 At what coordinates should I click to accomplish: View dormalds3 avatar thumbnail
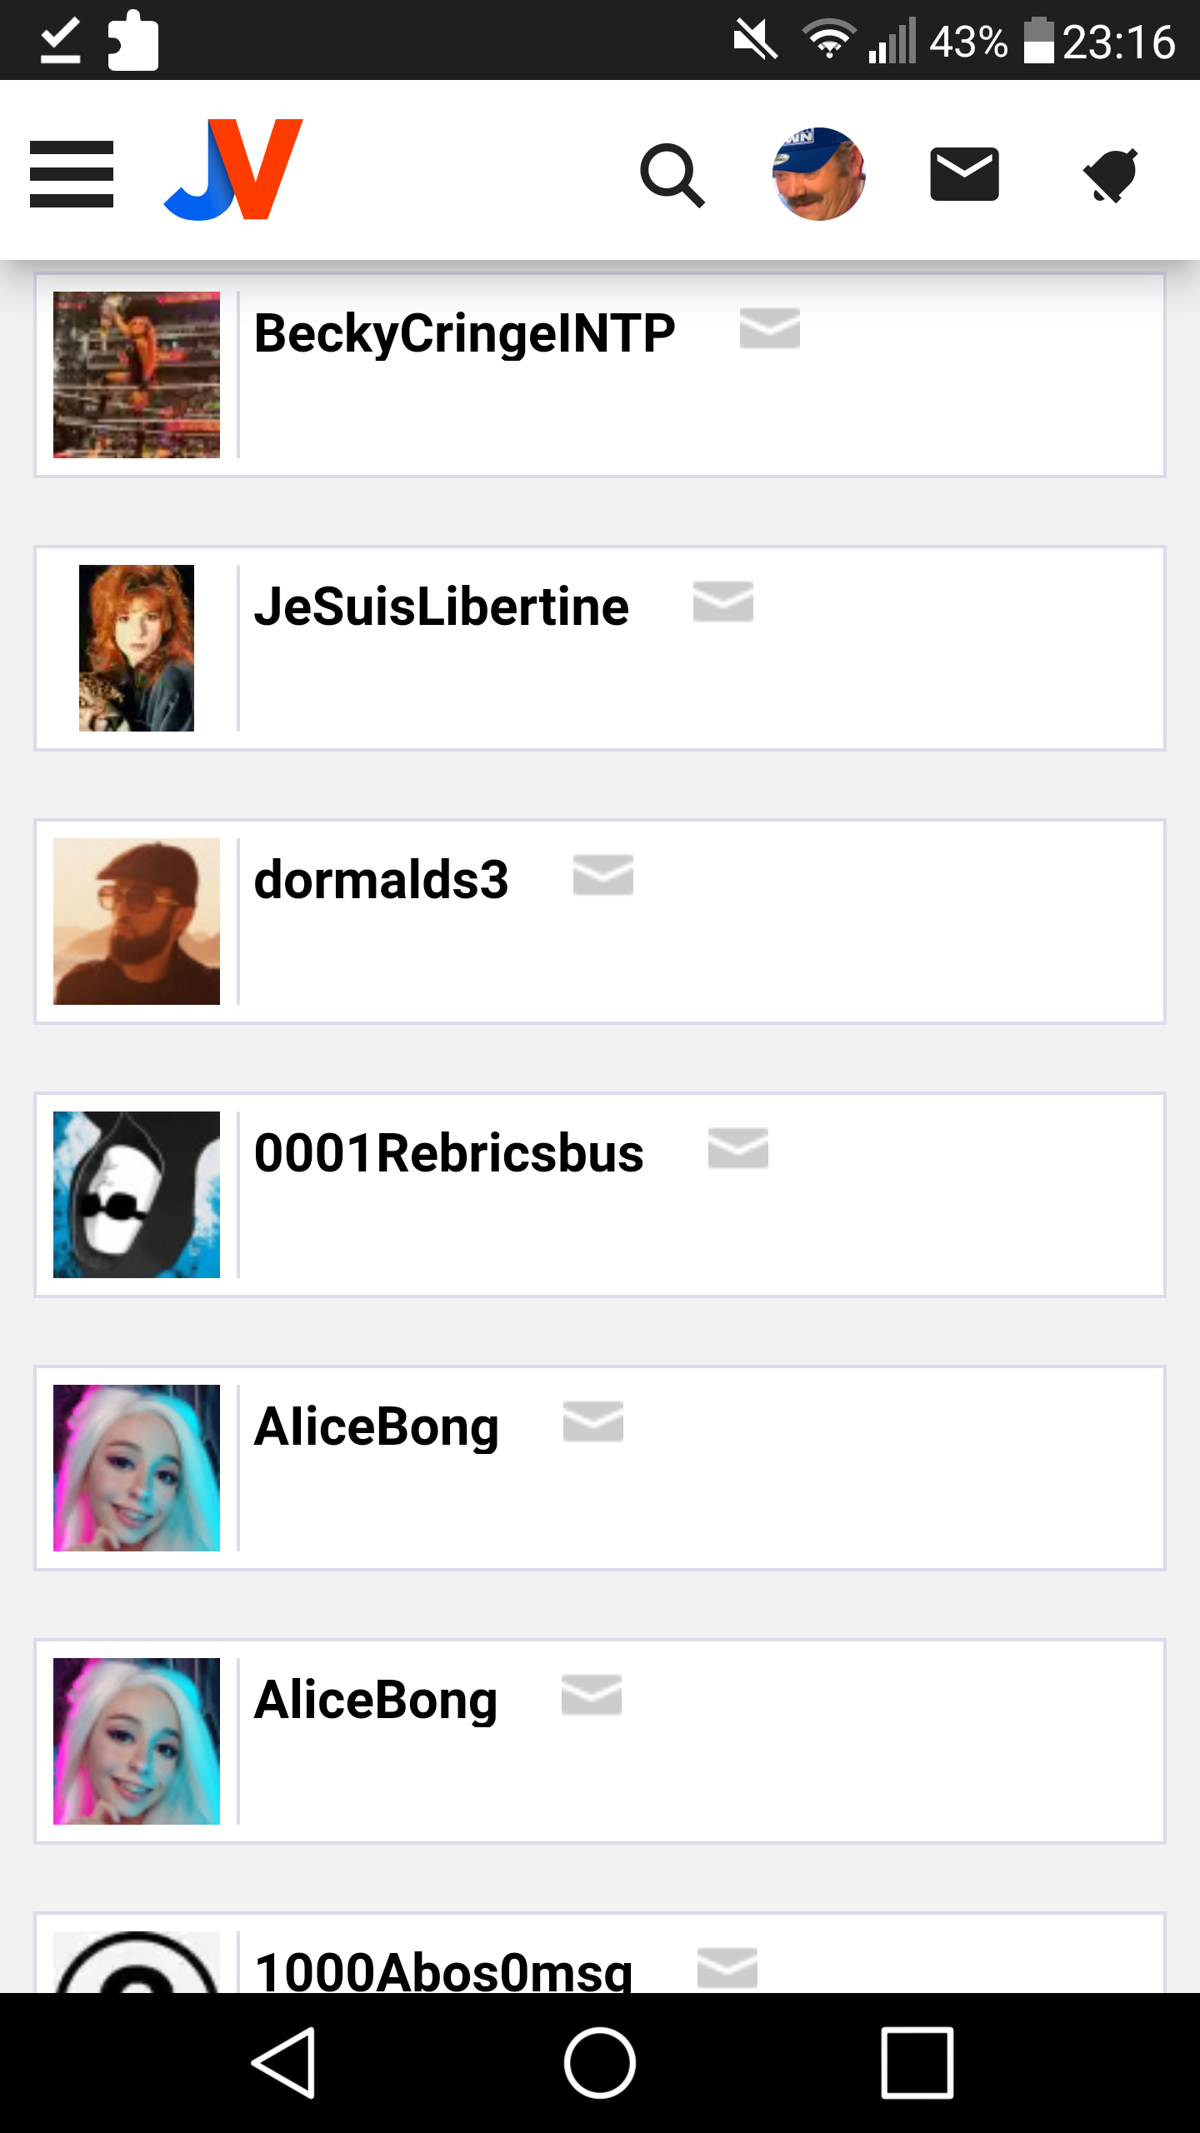tap(137, 922)
